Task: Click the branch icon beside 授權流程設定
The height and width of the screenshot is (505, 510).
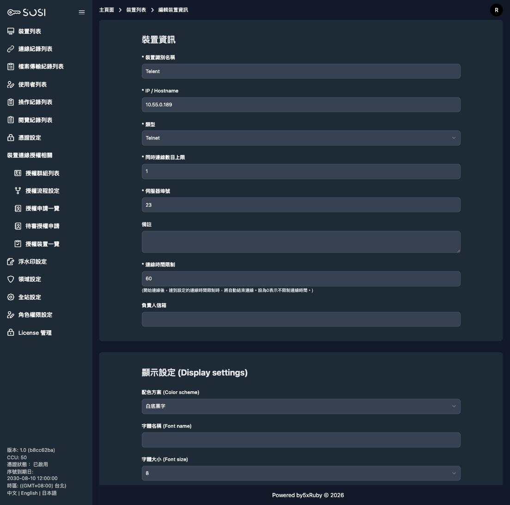Action: [18, 191]
